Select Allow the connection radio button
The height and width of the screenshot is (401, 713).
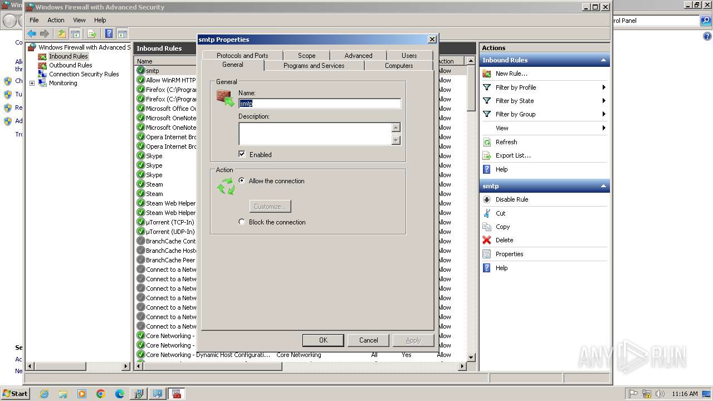(242, 180)
